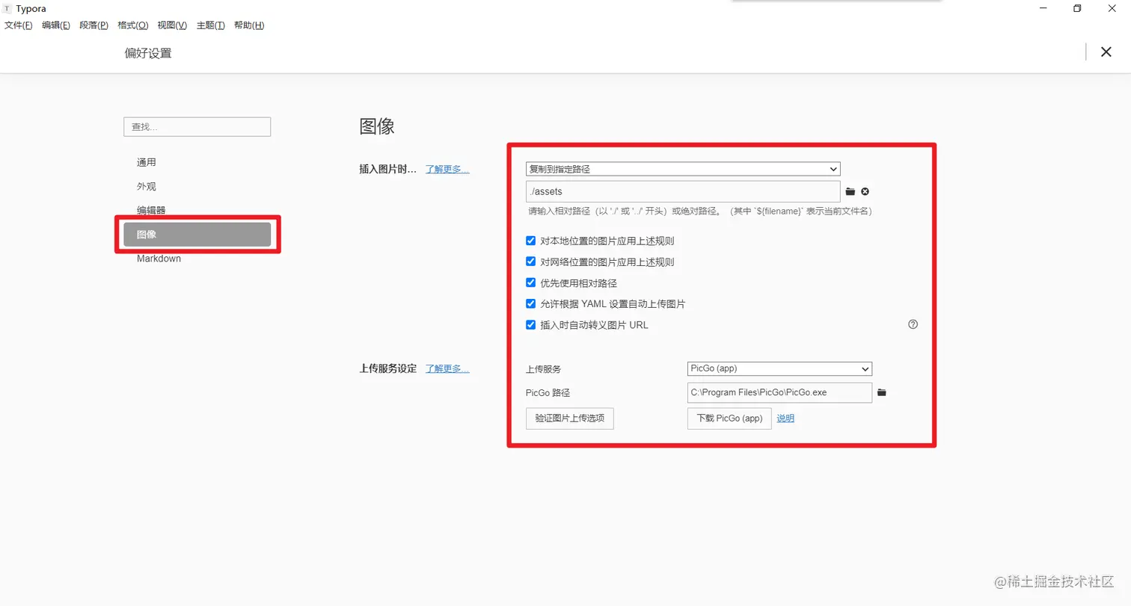
Task: Click the 下载 PicGo (app) button
Action: pos(729,418)
